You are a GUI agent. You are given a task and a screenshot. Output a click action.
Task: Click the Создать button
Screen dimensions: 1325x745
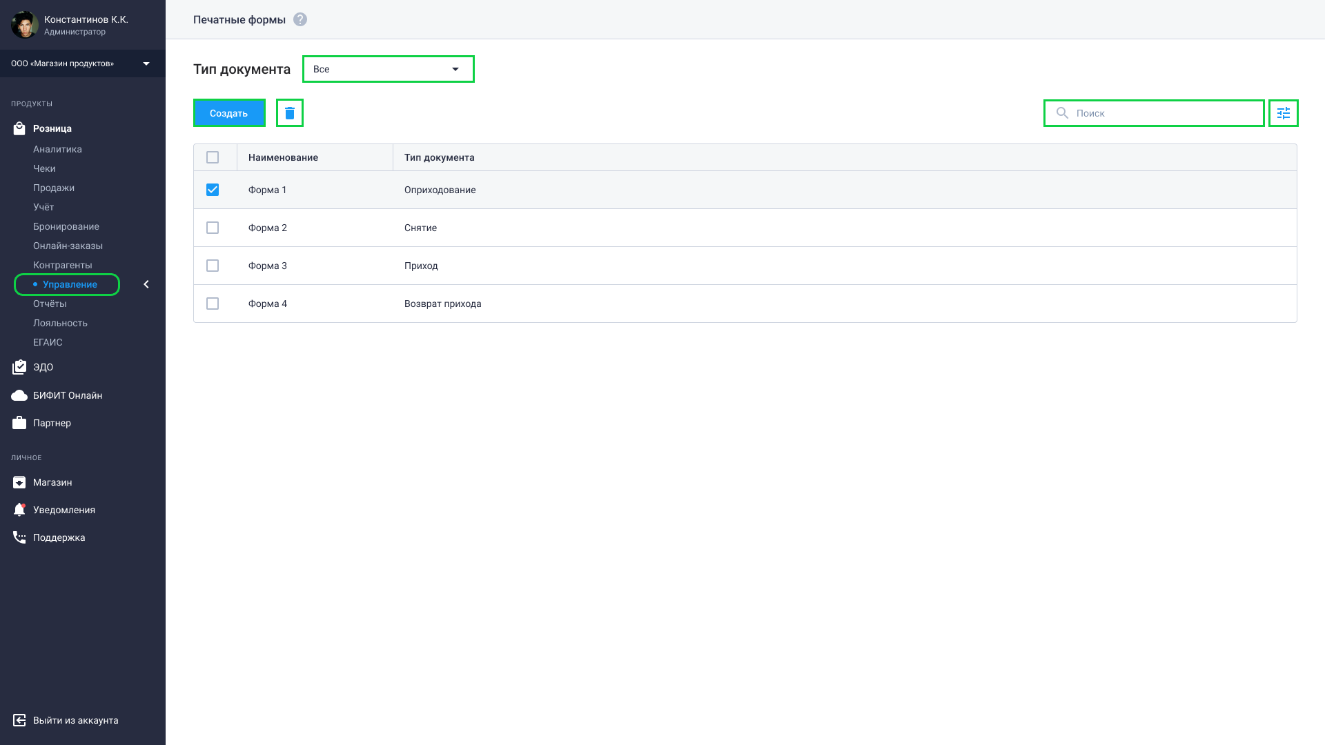(x=229, y=113)
